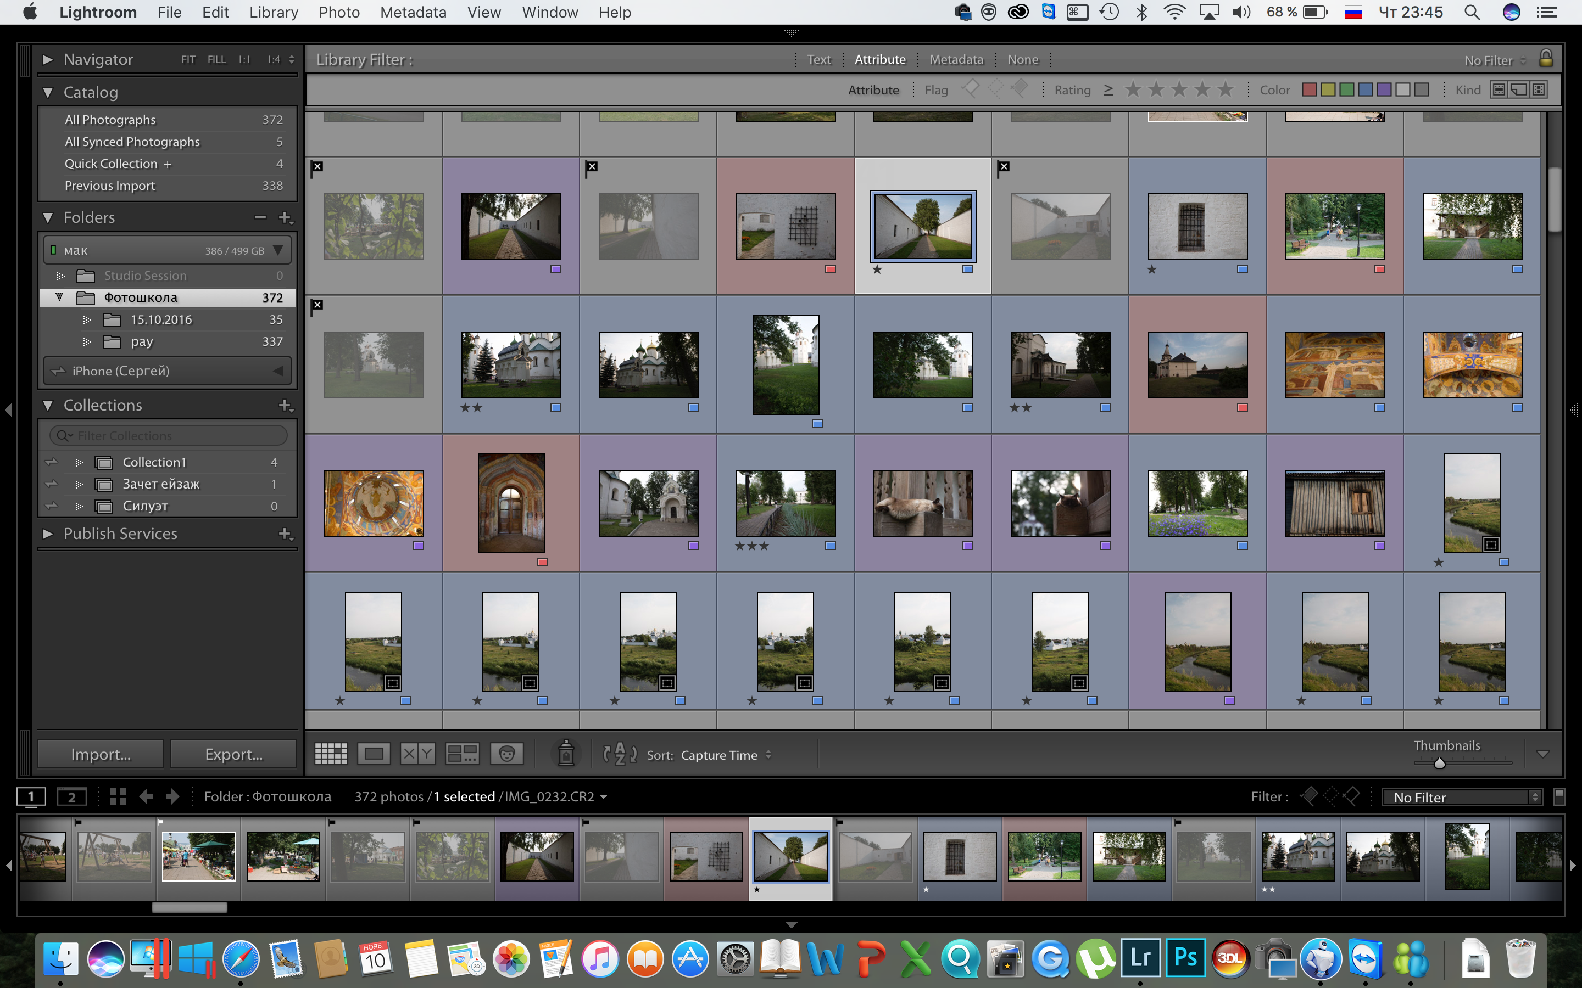Viewport: 1582px width, 988px height.
Task: Open Compare view XY icon
Action: pyautogui.click(x=417, y=754)
